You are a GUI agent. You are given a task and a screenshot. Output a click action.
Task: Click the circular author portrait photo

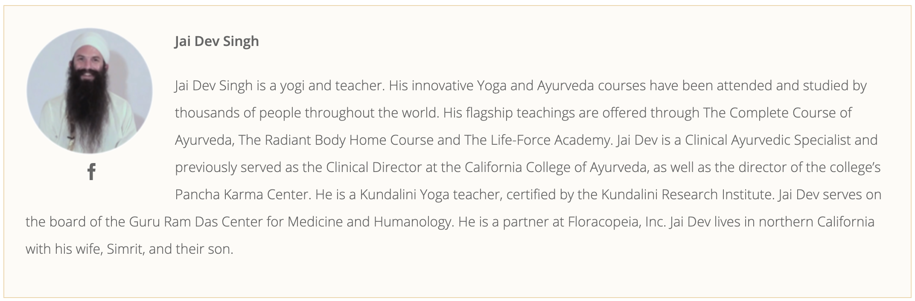(90, 91)
